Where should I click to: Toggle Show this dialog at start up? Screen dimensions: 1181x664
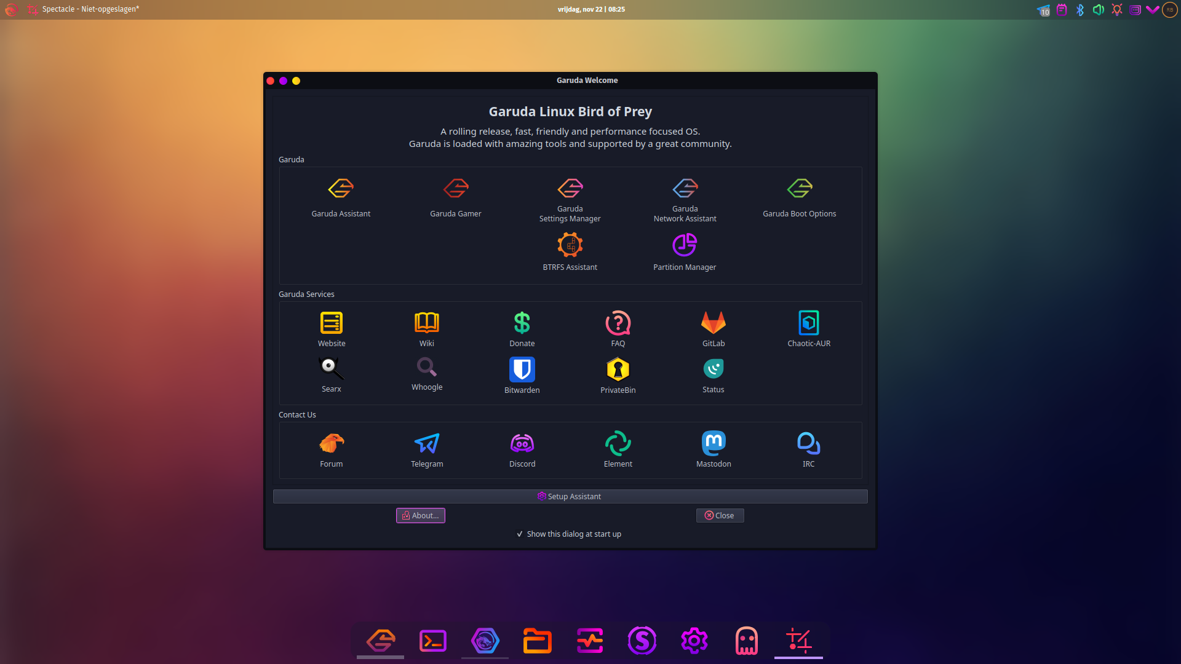coord(570,534)
